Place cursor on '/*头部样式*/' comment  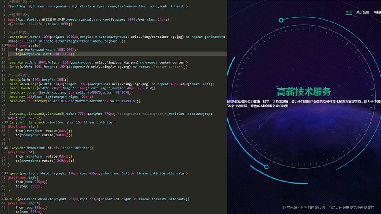pos(19,75)
